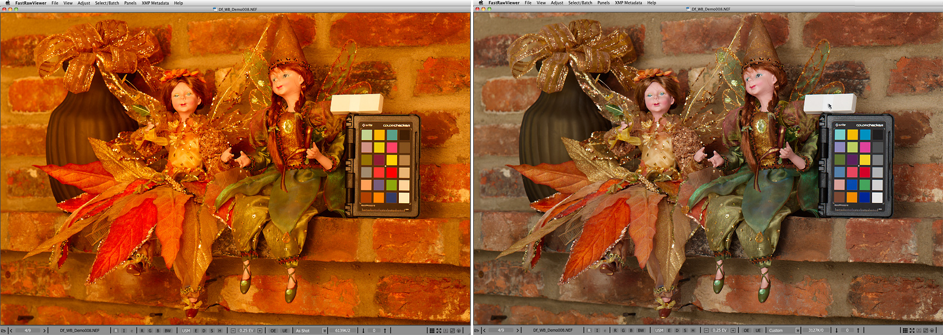Toggle UE underexposure indicator in left window
Viewport: 943px width, 335px height.
click(x=285, y=331)
